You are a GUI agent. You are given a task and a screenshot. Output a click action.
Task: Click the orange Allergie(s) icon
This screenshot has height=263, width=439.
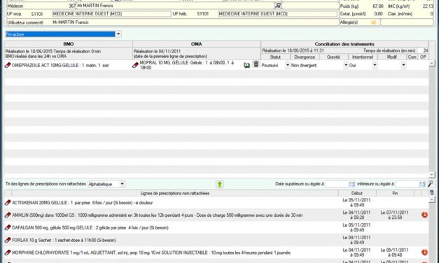coord(373,22)
